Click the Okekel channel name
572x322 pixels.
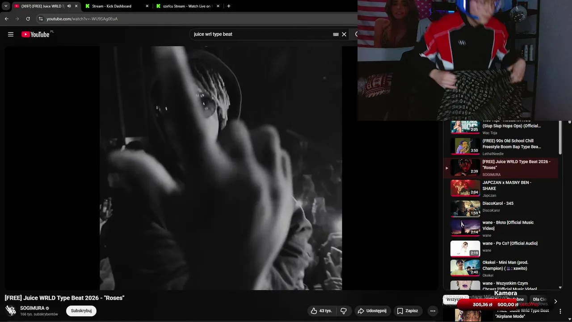pos(488,275)
